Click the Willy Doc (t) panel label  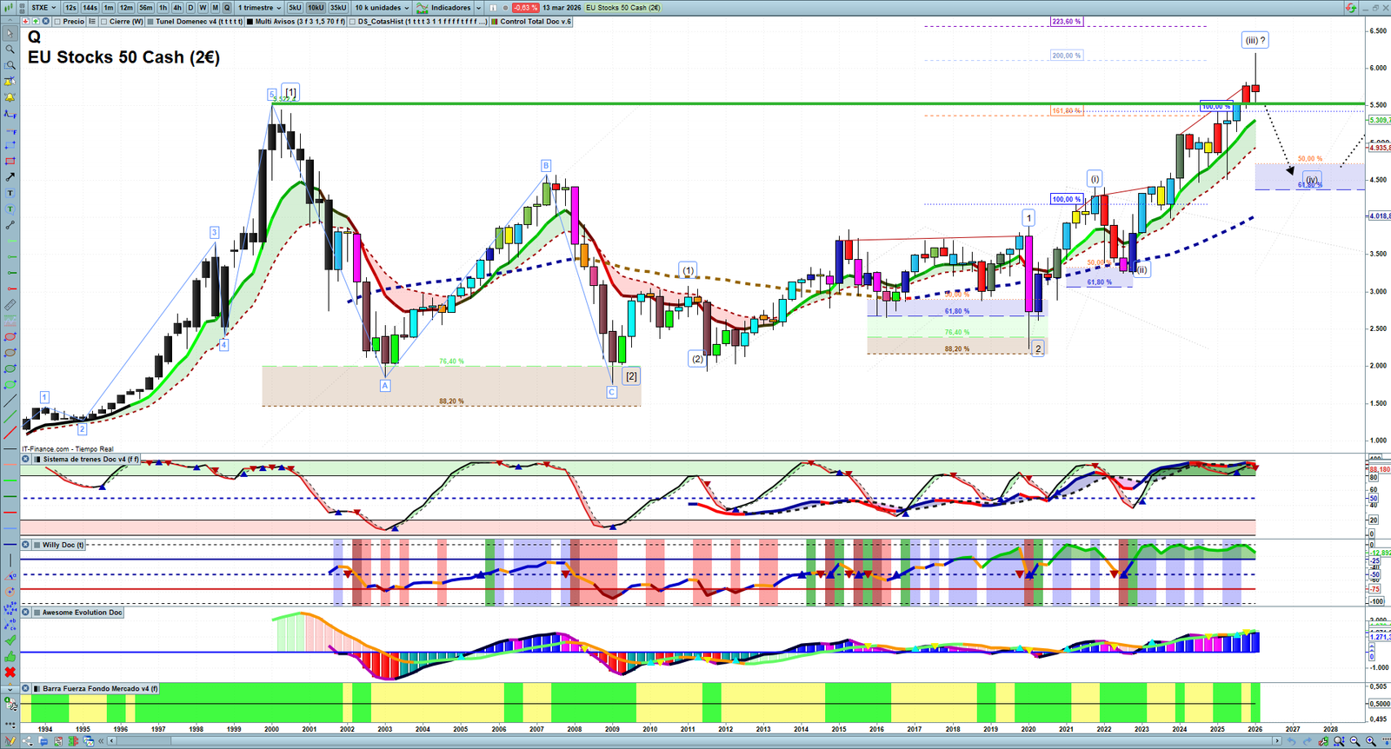point(63,545)
